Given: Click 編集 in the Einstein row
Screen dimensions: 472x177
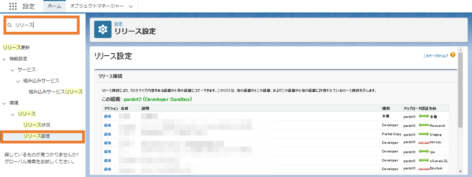Looking at the screenshot, I should (107, 169).
